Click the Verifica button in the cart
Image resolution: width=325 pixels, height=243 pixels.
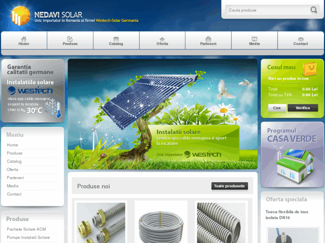303,108
